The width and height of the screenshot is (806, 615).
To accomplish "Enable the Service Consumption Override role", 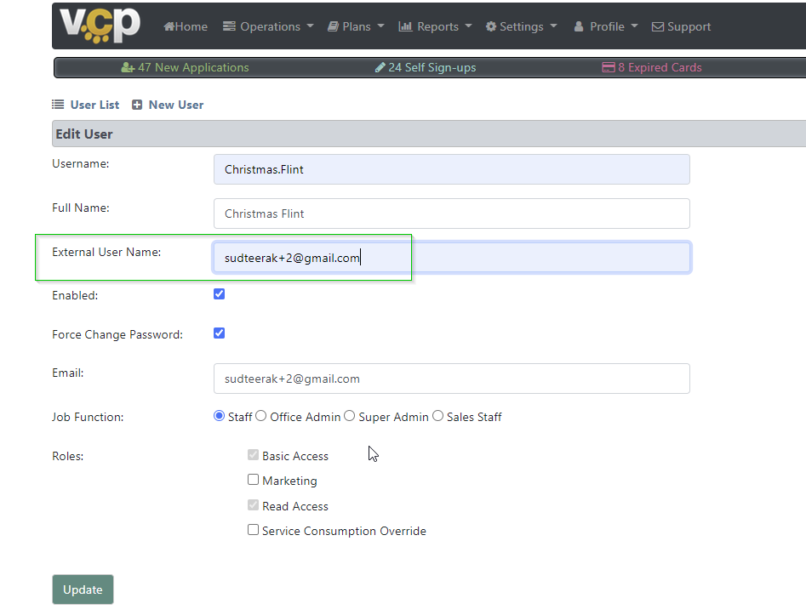I will click(253, 530).
